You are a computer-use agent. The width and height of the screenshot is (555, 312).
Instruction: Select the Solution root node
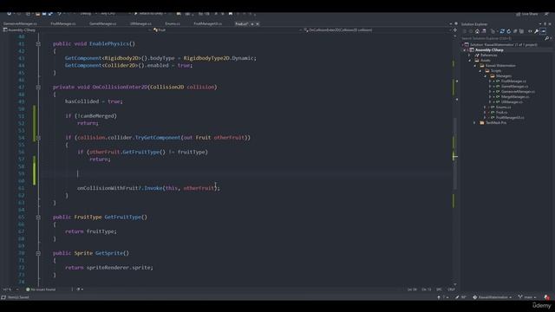[503, 44]
